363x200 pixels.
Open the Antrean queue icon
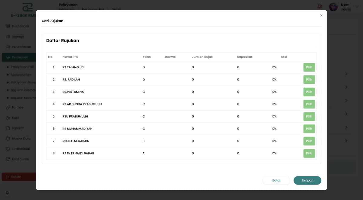[x=8, y=37]
